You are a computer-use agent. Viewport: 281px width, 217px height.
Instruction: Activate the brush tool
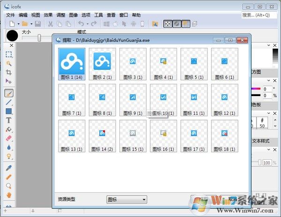point(8,92)
